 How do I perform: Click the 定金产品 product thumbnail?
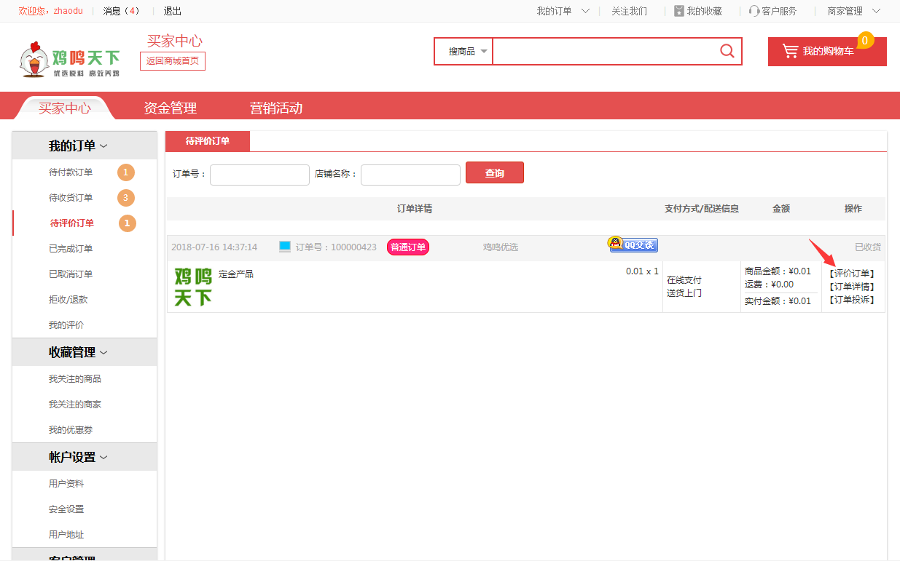click(x=193, y=287)
